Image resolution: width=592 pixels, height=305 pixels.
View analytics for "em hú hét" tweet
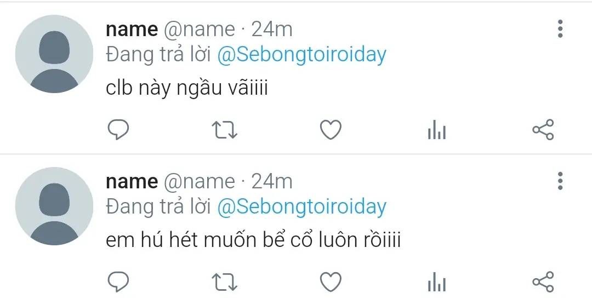point(436,282)
